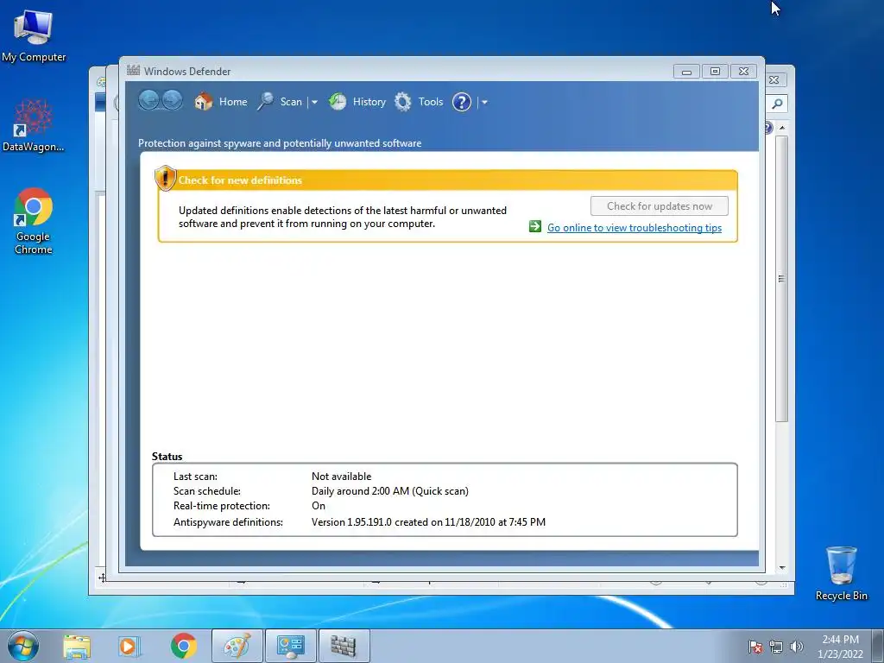Viewport: 884px width, 663px height.
Task: Open the Home page house icon
Action: 204,102
